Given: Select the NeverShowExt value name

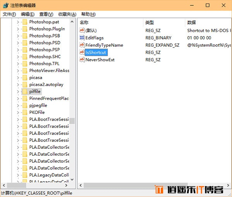Looking at the screenshot, I should (100, 60).
